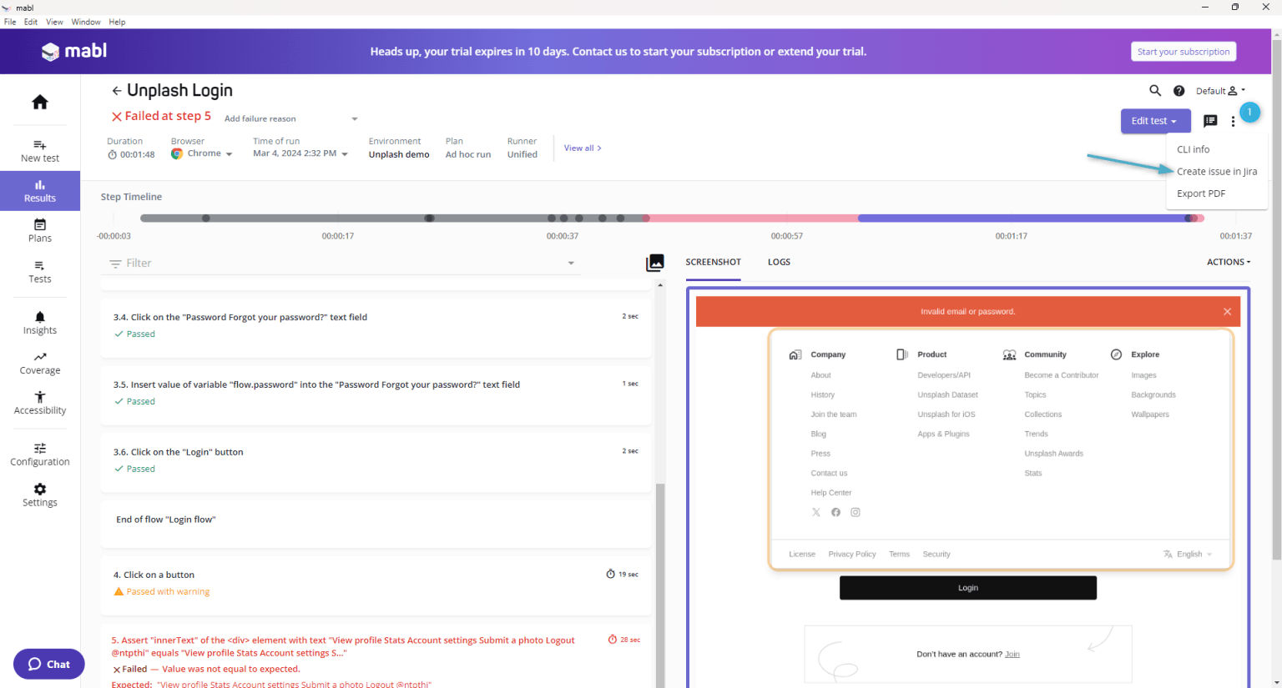The height and width of the screenshot is (688, 1282).
Task: Open the Configuration section
Action: [x=39, y=454]
